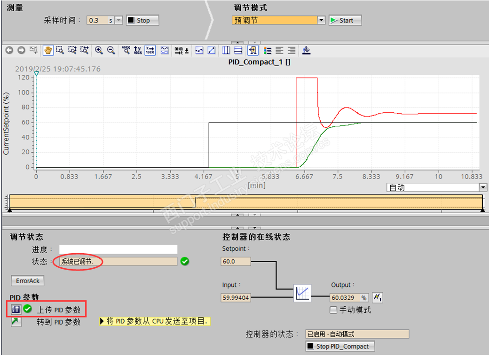Click the time axis unit toggle icon

pos(181,50)
